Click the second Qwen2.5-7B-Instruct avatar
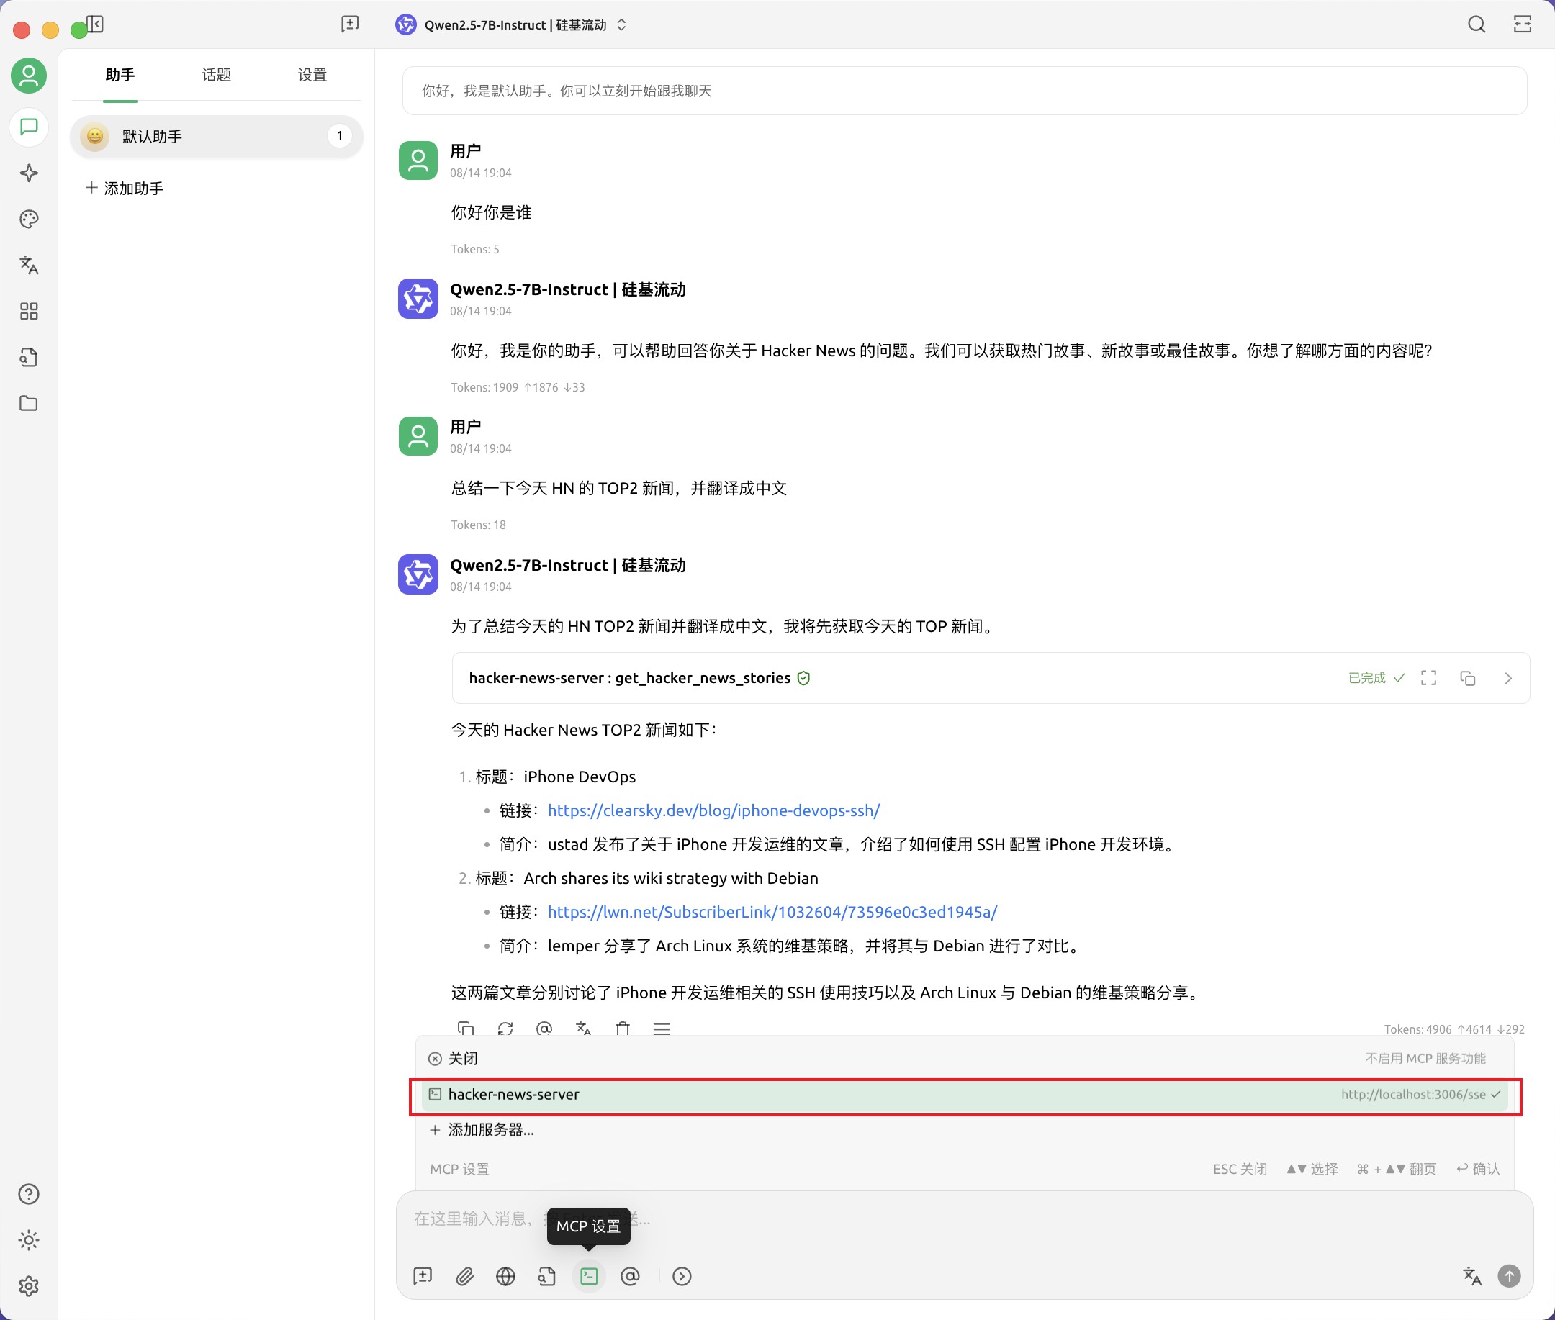This screenshot has width=1555, height=1320. click(x=418, y=574)
